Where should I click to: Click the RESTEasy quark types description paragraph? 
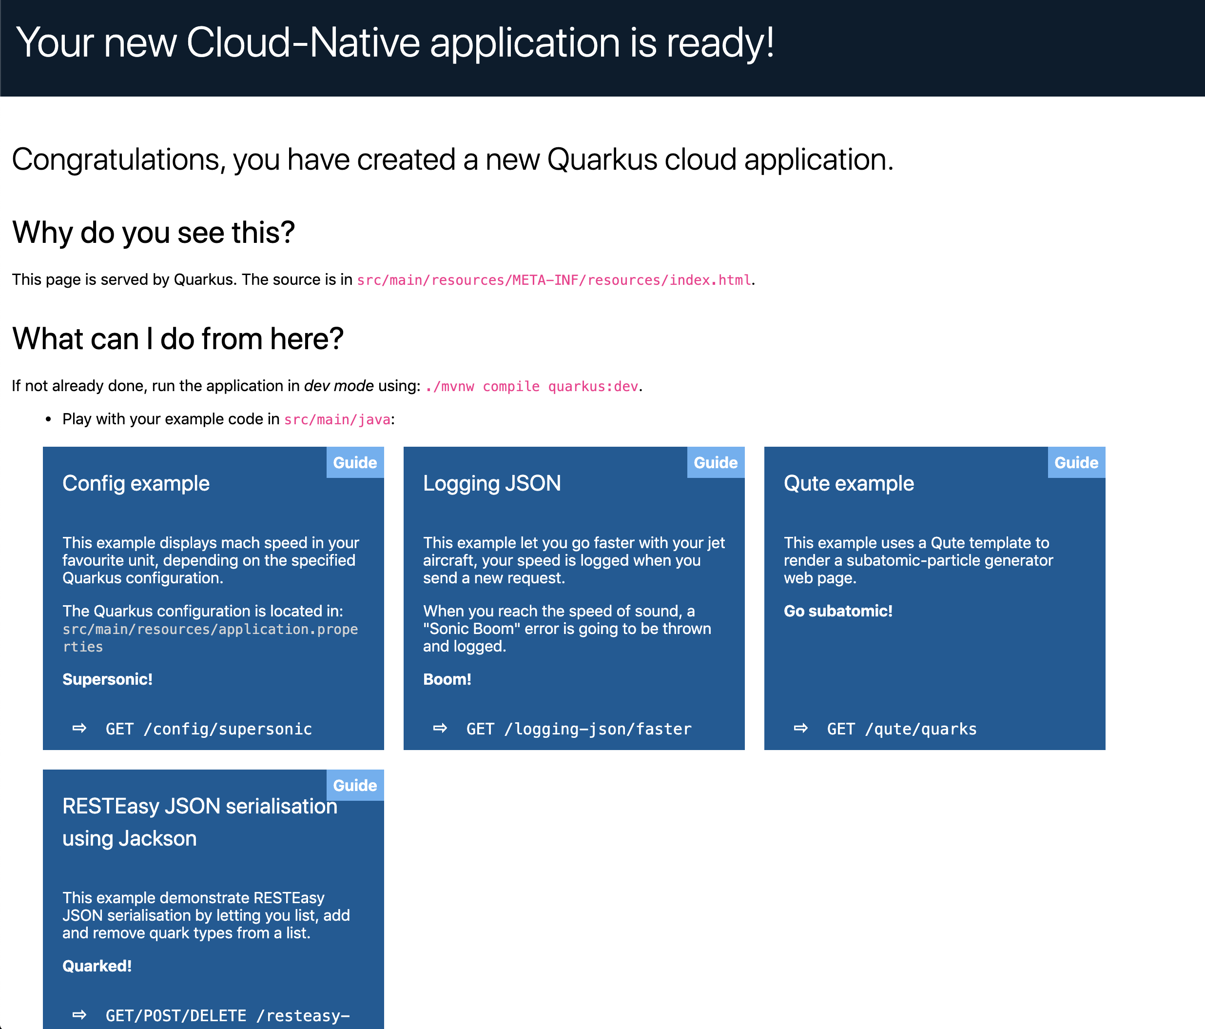(x=206, y=915)
